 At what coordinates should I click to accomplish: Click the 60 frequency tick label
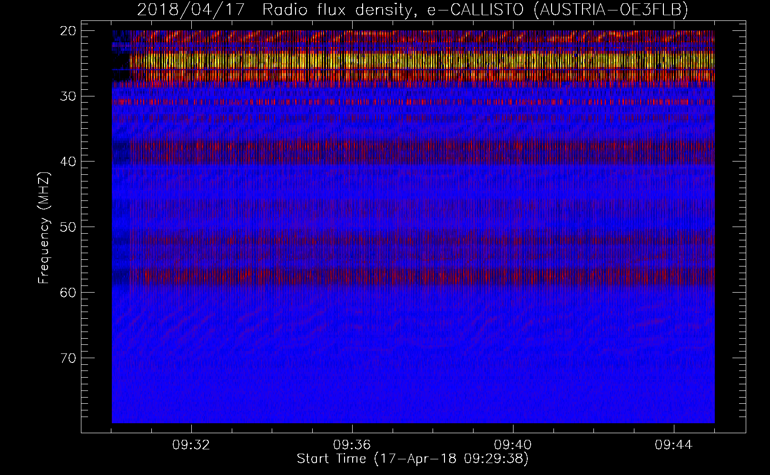pyautogui.click(x=69, y=292)
